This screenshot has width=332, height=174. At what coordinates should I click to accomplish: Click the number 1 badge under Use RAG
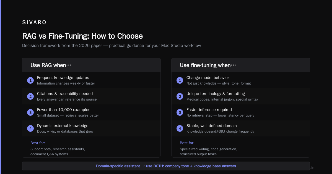click(x=30, y=80)
